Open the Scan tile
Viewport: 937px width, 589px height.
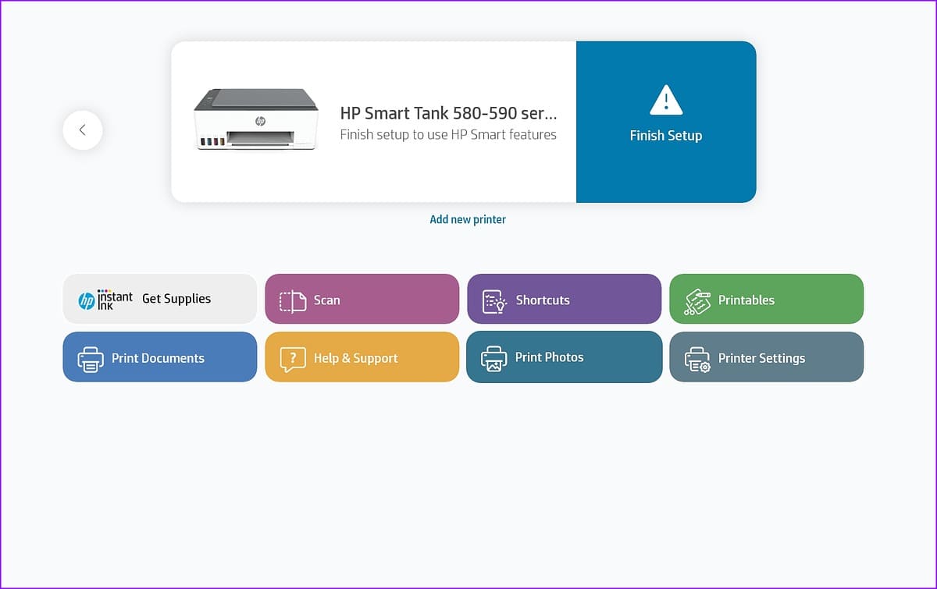[x=362, y=299]
